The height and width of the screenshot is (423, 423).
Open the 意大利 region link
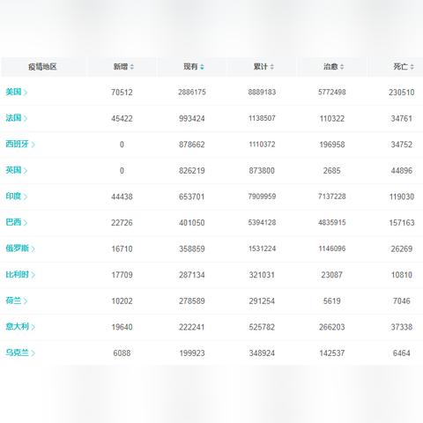pos(18,326)
